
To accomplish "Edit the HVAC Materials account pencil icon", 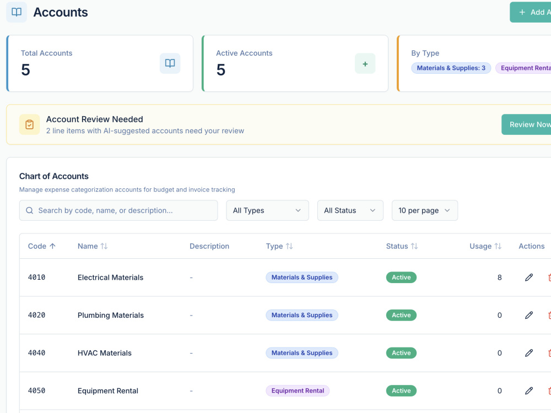I will pos(529,353).
